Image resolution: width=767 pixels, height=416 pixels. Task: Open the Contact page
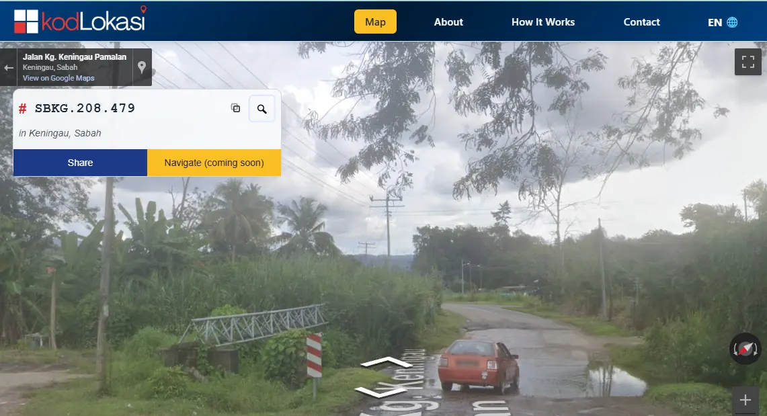coord(641,22)
